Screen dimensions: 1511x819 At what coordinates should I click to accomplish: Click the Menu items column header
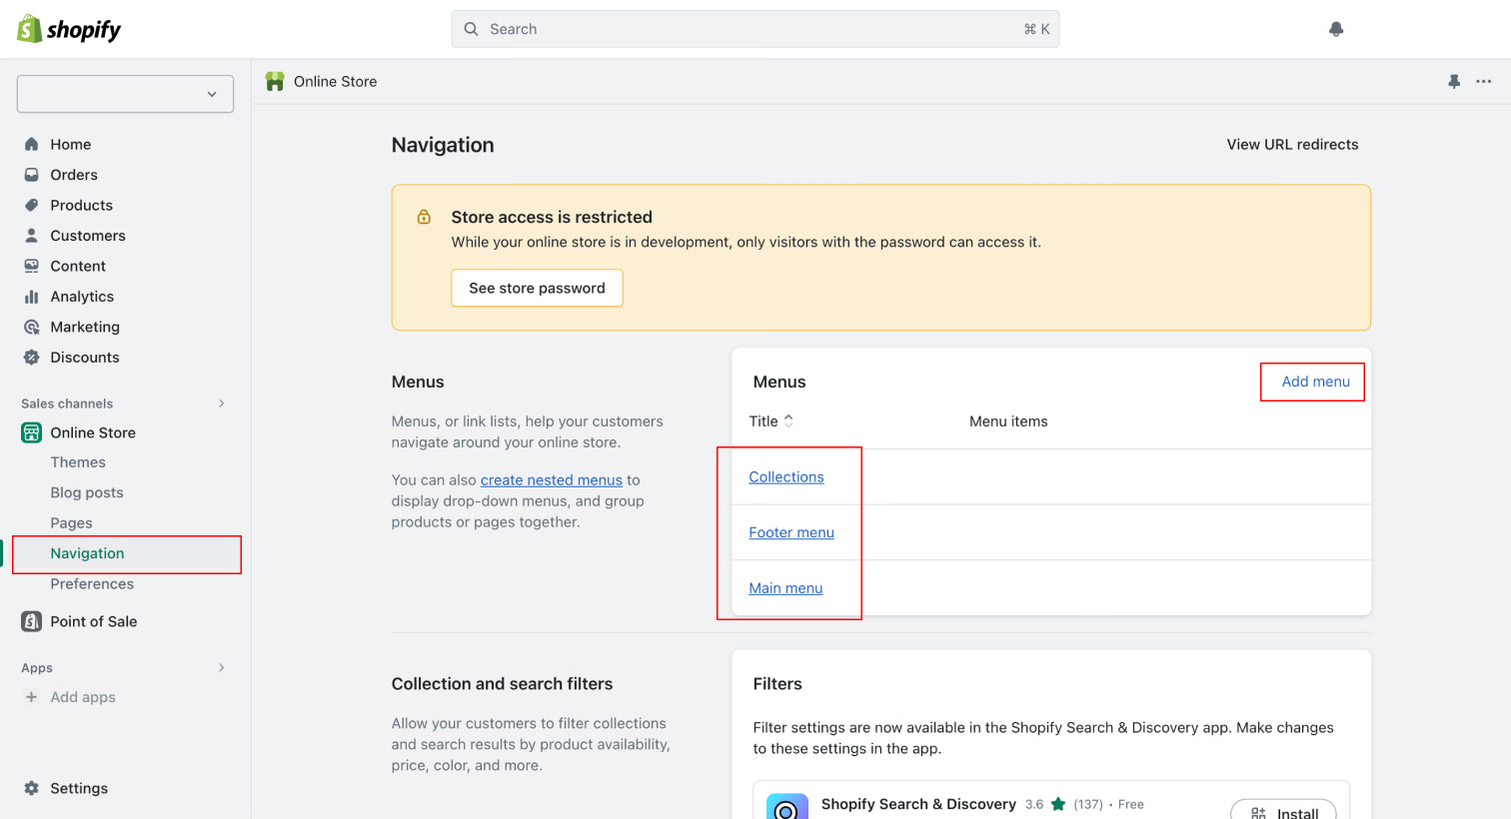(x=1008, y=421)
